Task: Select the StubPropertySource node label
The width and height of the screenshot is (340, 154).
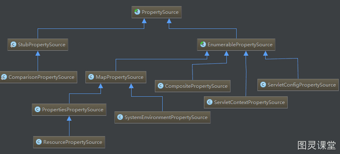Action: (x=41, y=45)
